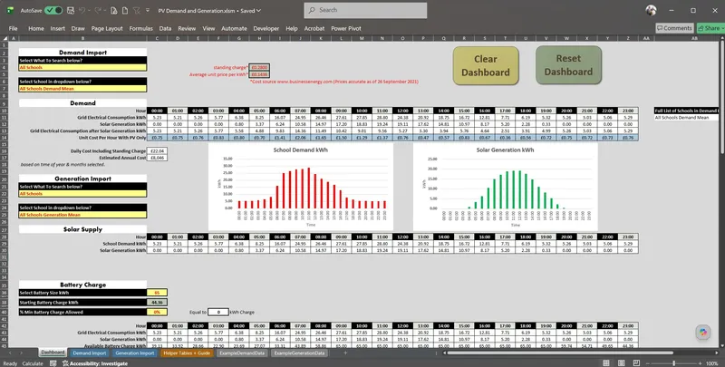The height and width of the screenshot is (367, 725).
Task: Click the filter funnel icon in toolbar
Action: click(x=137, y=10)
